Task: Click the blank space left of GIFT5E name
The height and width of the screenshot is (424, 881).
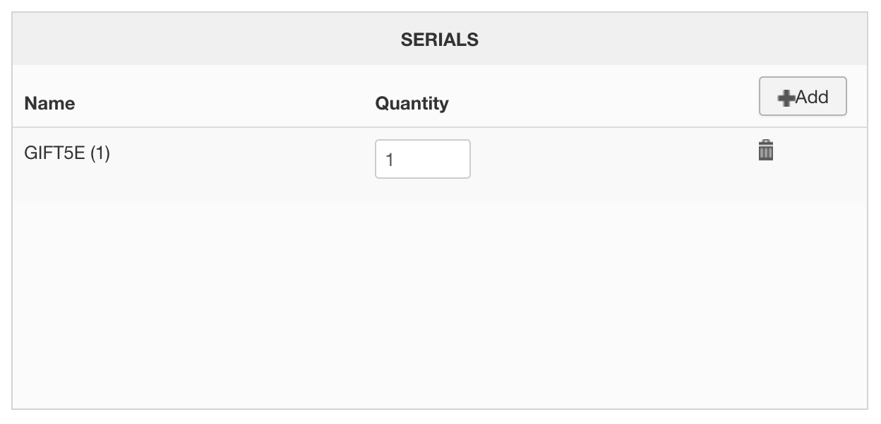Action: [x=18, y=153]
